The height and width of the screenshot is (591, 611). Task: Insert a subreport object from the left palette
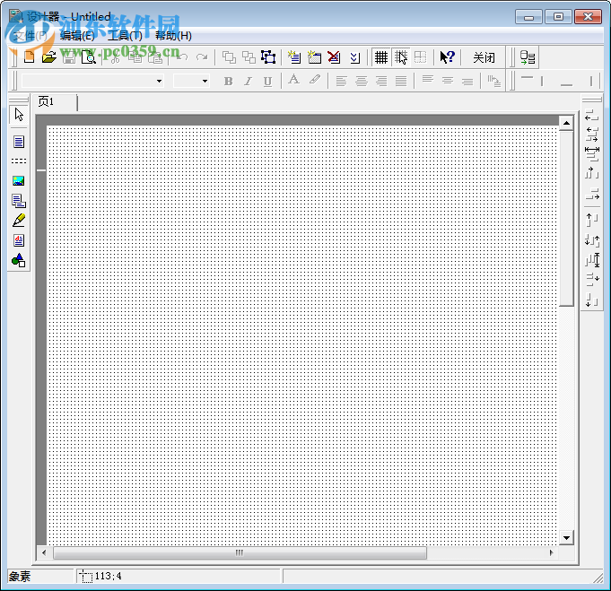(19, 201)
